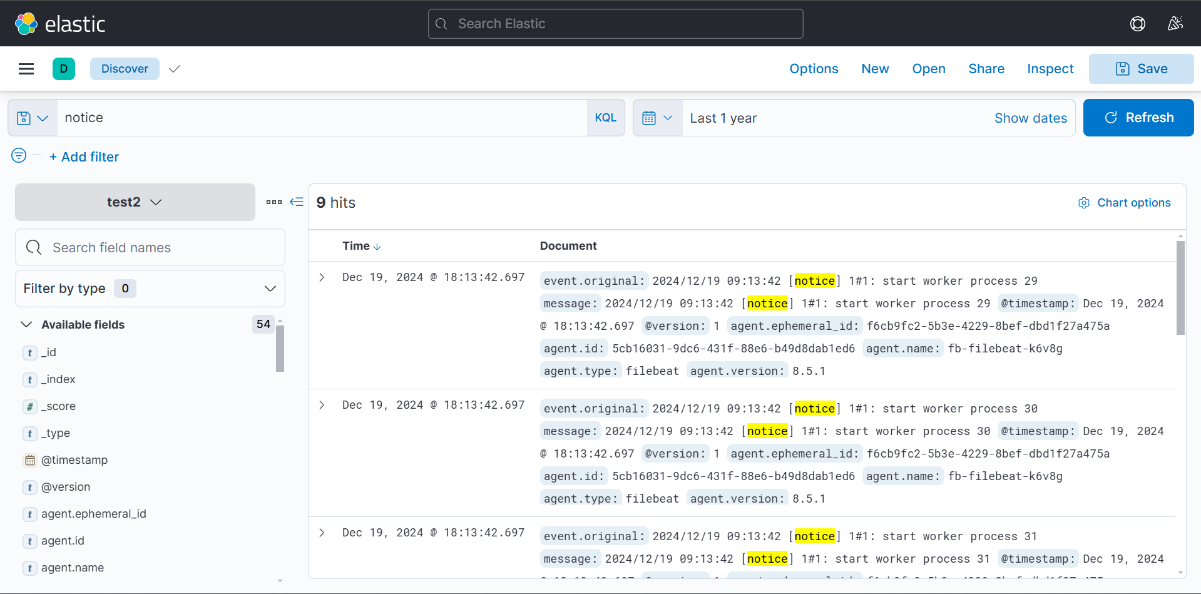Expand the worker process 31 document row
1201x594 pixels.
point(322,533)
